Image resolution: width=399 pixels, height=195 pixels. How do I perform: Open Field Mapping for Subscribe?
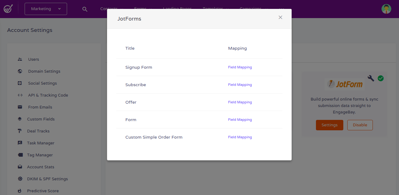[240, 85]
